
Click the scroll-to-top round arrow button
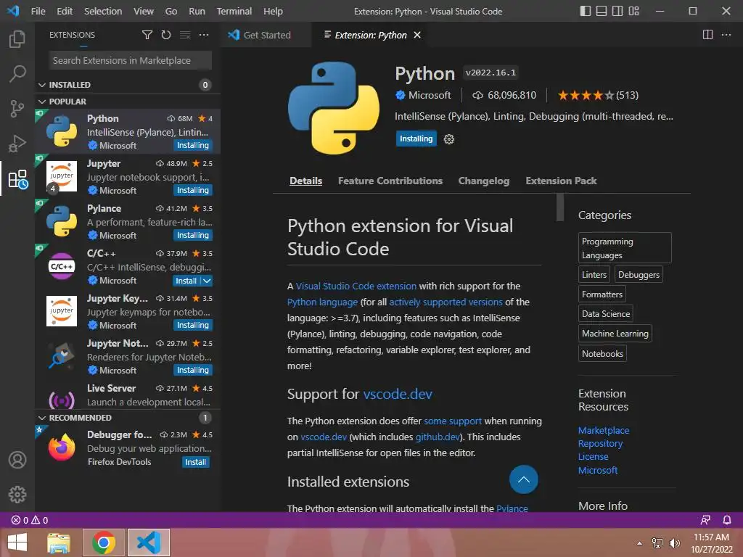click(524, 479)
